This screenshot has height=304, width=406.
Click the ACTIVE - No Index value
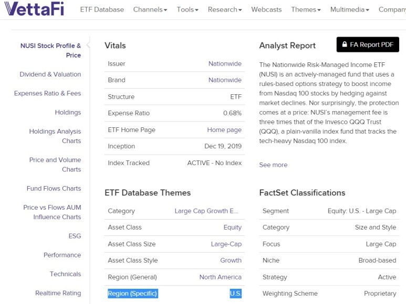tap(214, 163)
